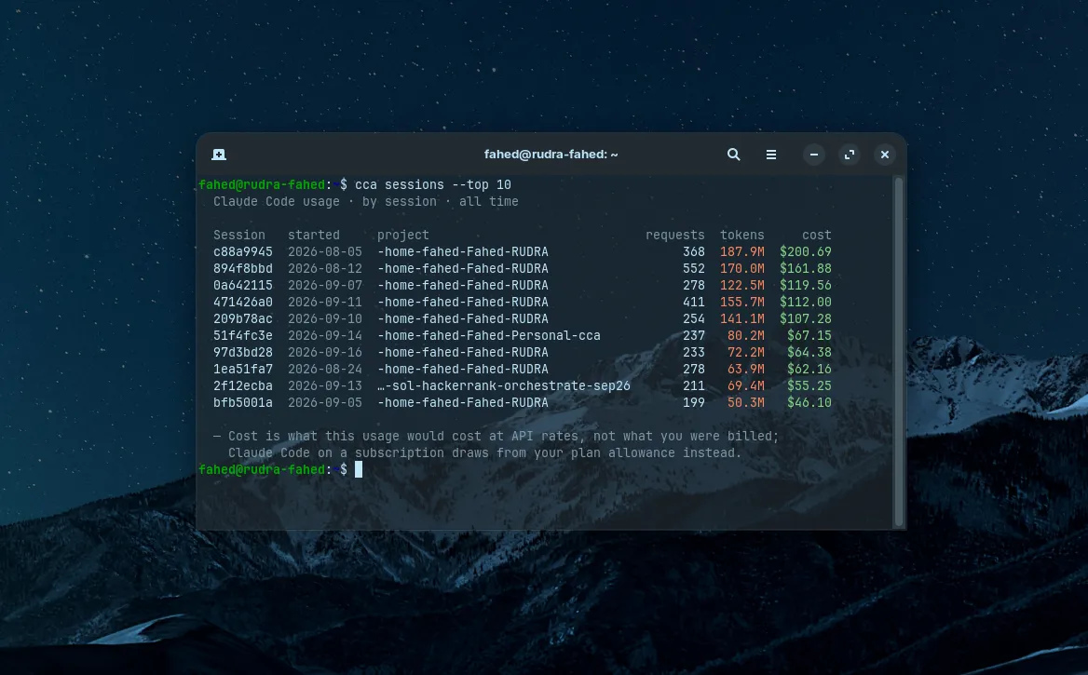Click project '…-sol-hackerrank-orchestrate-sep26'
This screenshot has height=675, width=1088.
504,385
